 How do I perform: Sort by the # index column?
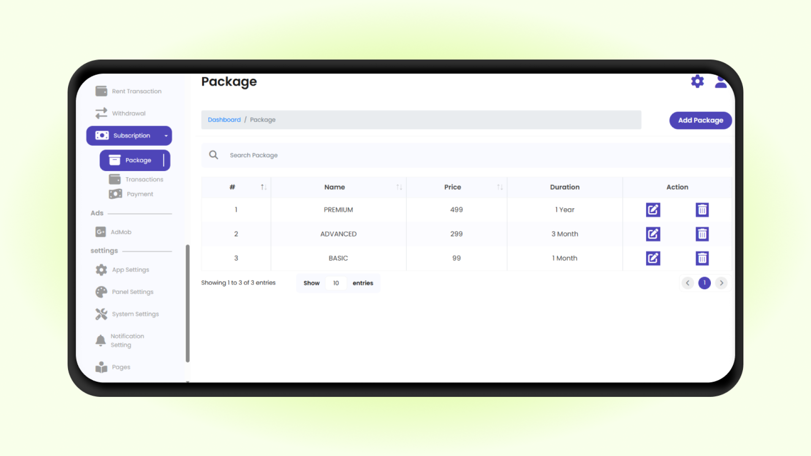pyautogui.click(x=264, y=187)
